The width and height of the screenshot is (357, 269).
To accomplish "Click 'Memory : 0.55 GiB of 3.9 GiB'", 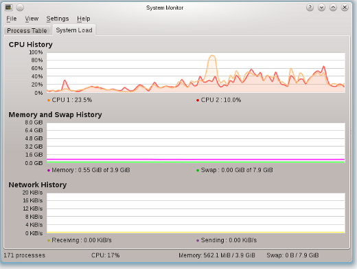I will pyautogui.click(x=91, y=170).
